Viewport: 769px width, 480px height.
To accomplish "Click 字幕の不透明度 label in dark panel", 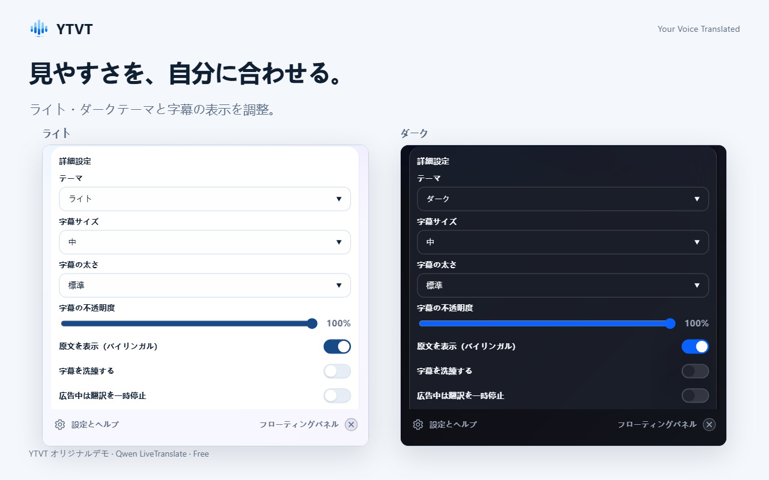I will tap(445, 308).
